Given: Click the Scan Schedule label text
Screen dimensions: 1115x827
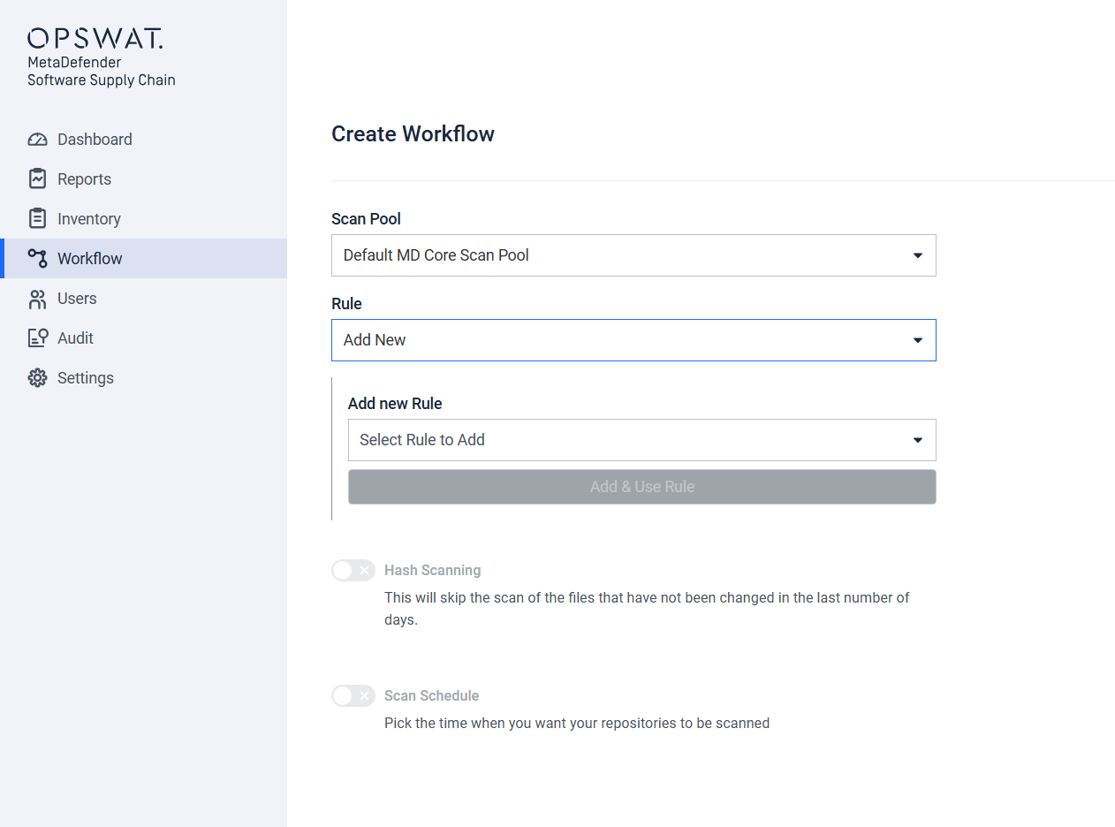Looking at the screenshot, I should click(431, 696).
